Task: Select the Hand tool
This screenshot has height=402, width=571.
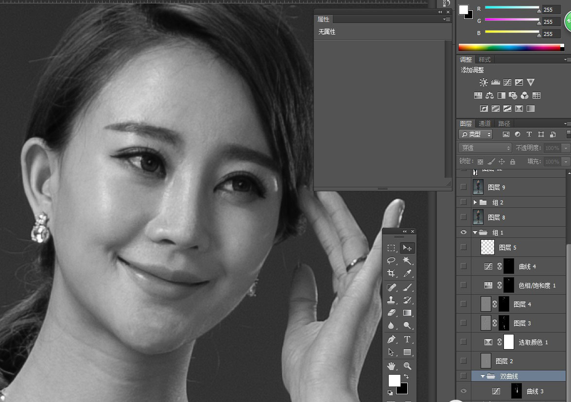Action: pos(391,366)
